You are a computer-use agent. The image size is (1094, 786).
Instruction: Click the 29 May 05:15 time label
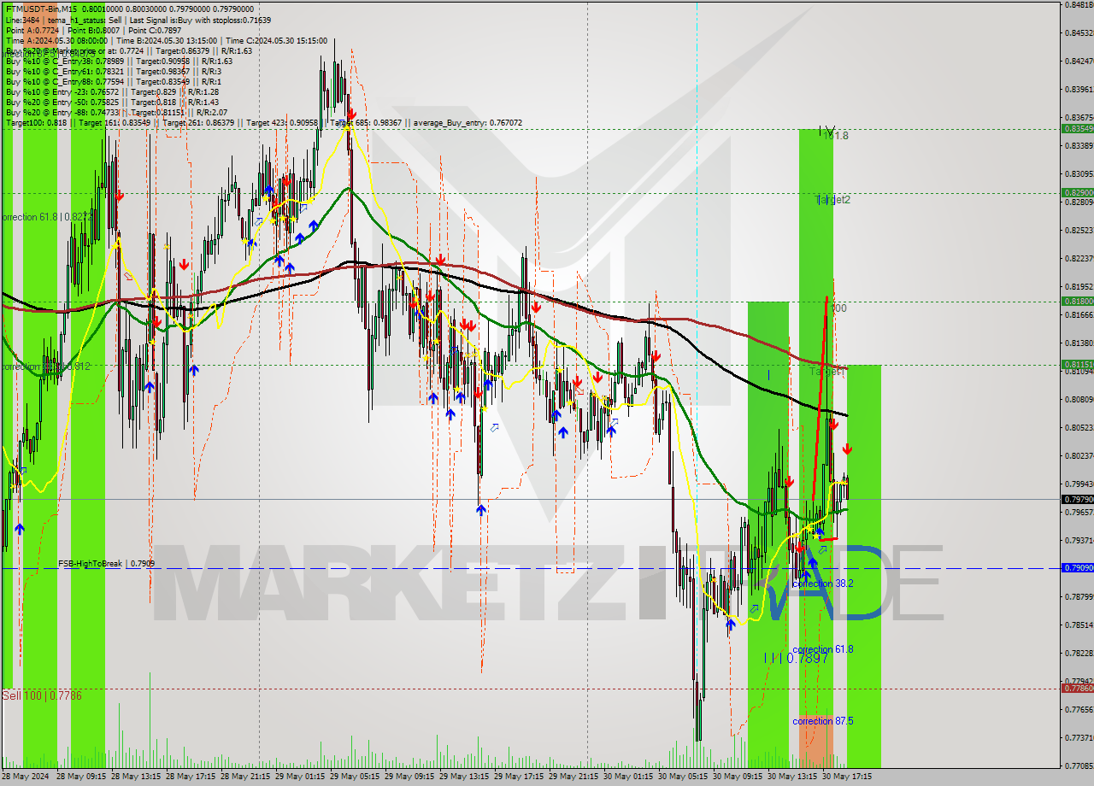[355, 777]
